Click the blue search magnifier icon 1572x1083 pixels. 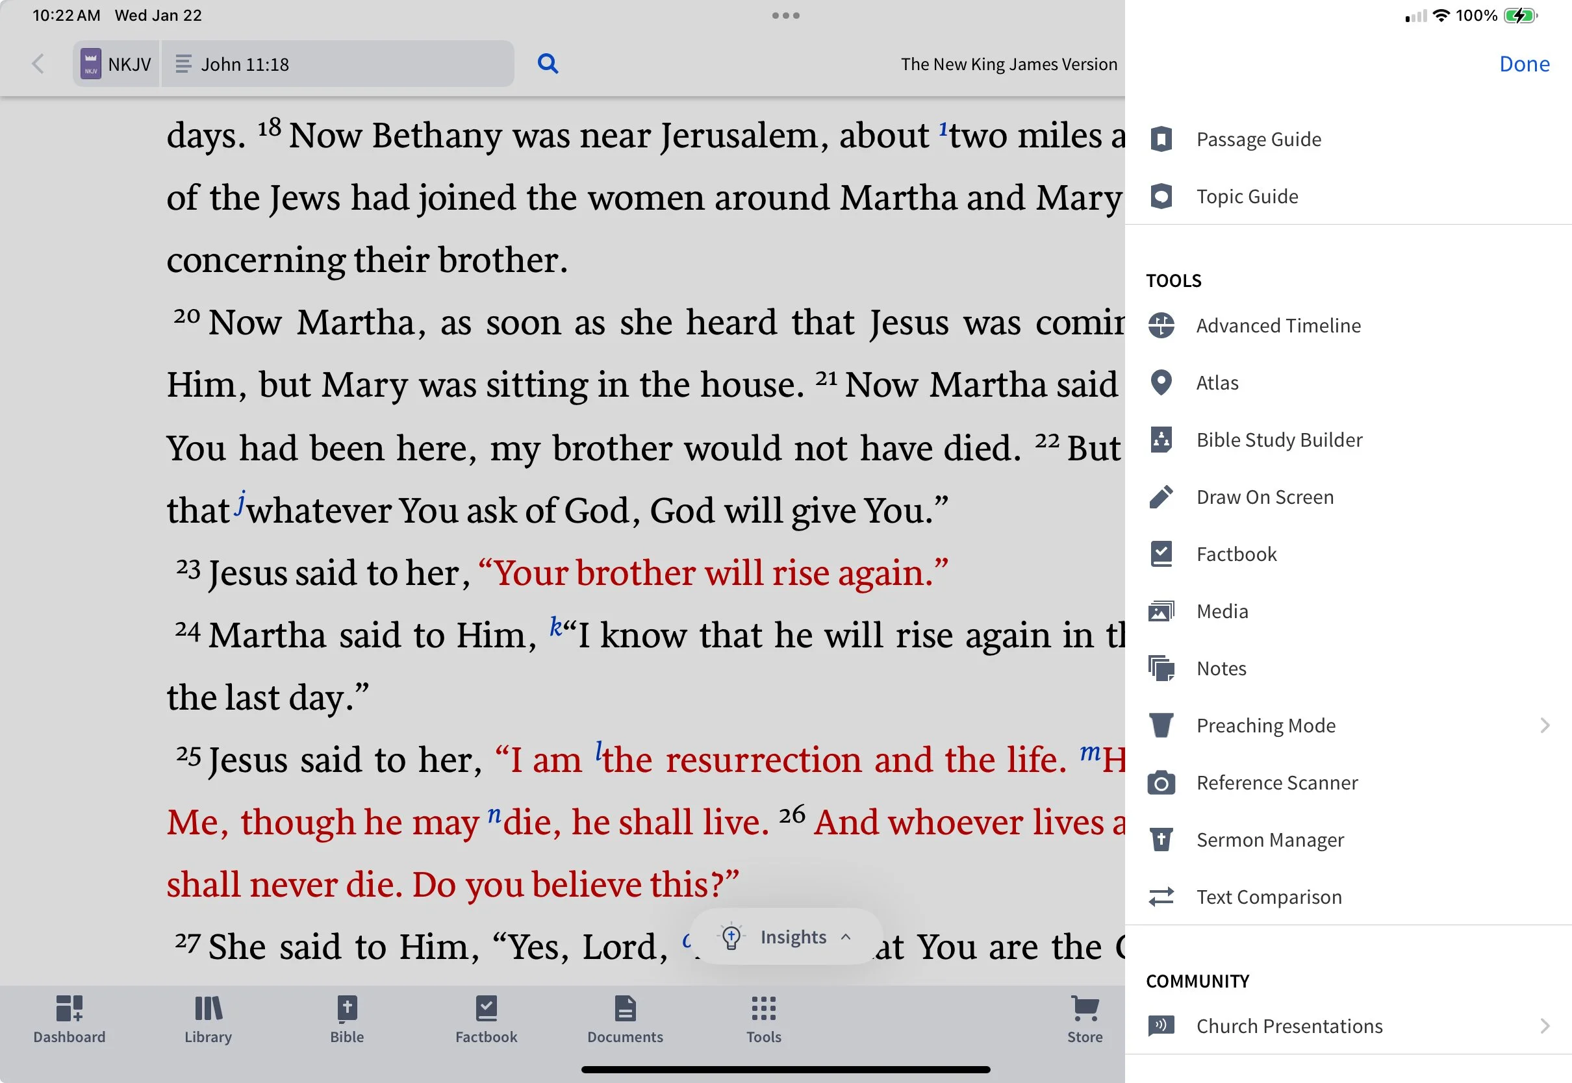(548, 64)
